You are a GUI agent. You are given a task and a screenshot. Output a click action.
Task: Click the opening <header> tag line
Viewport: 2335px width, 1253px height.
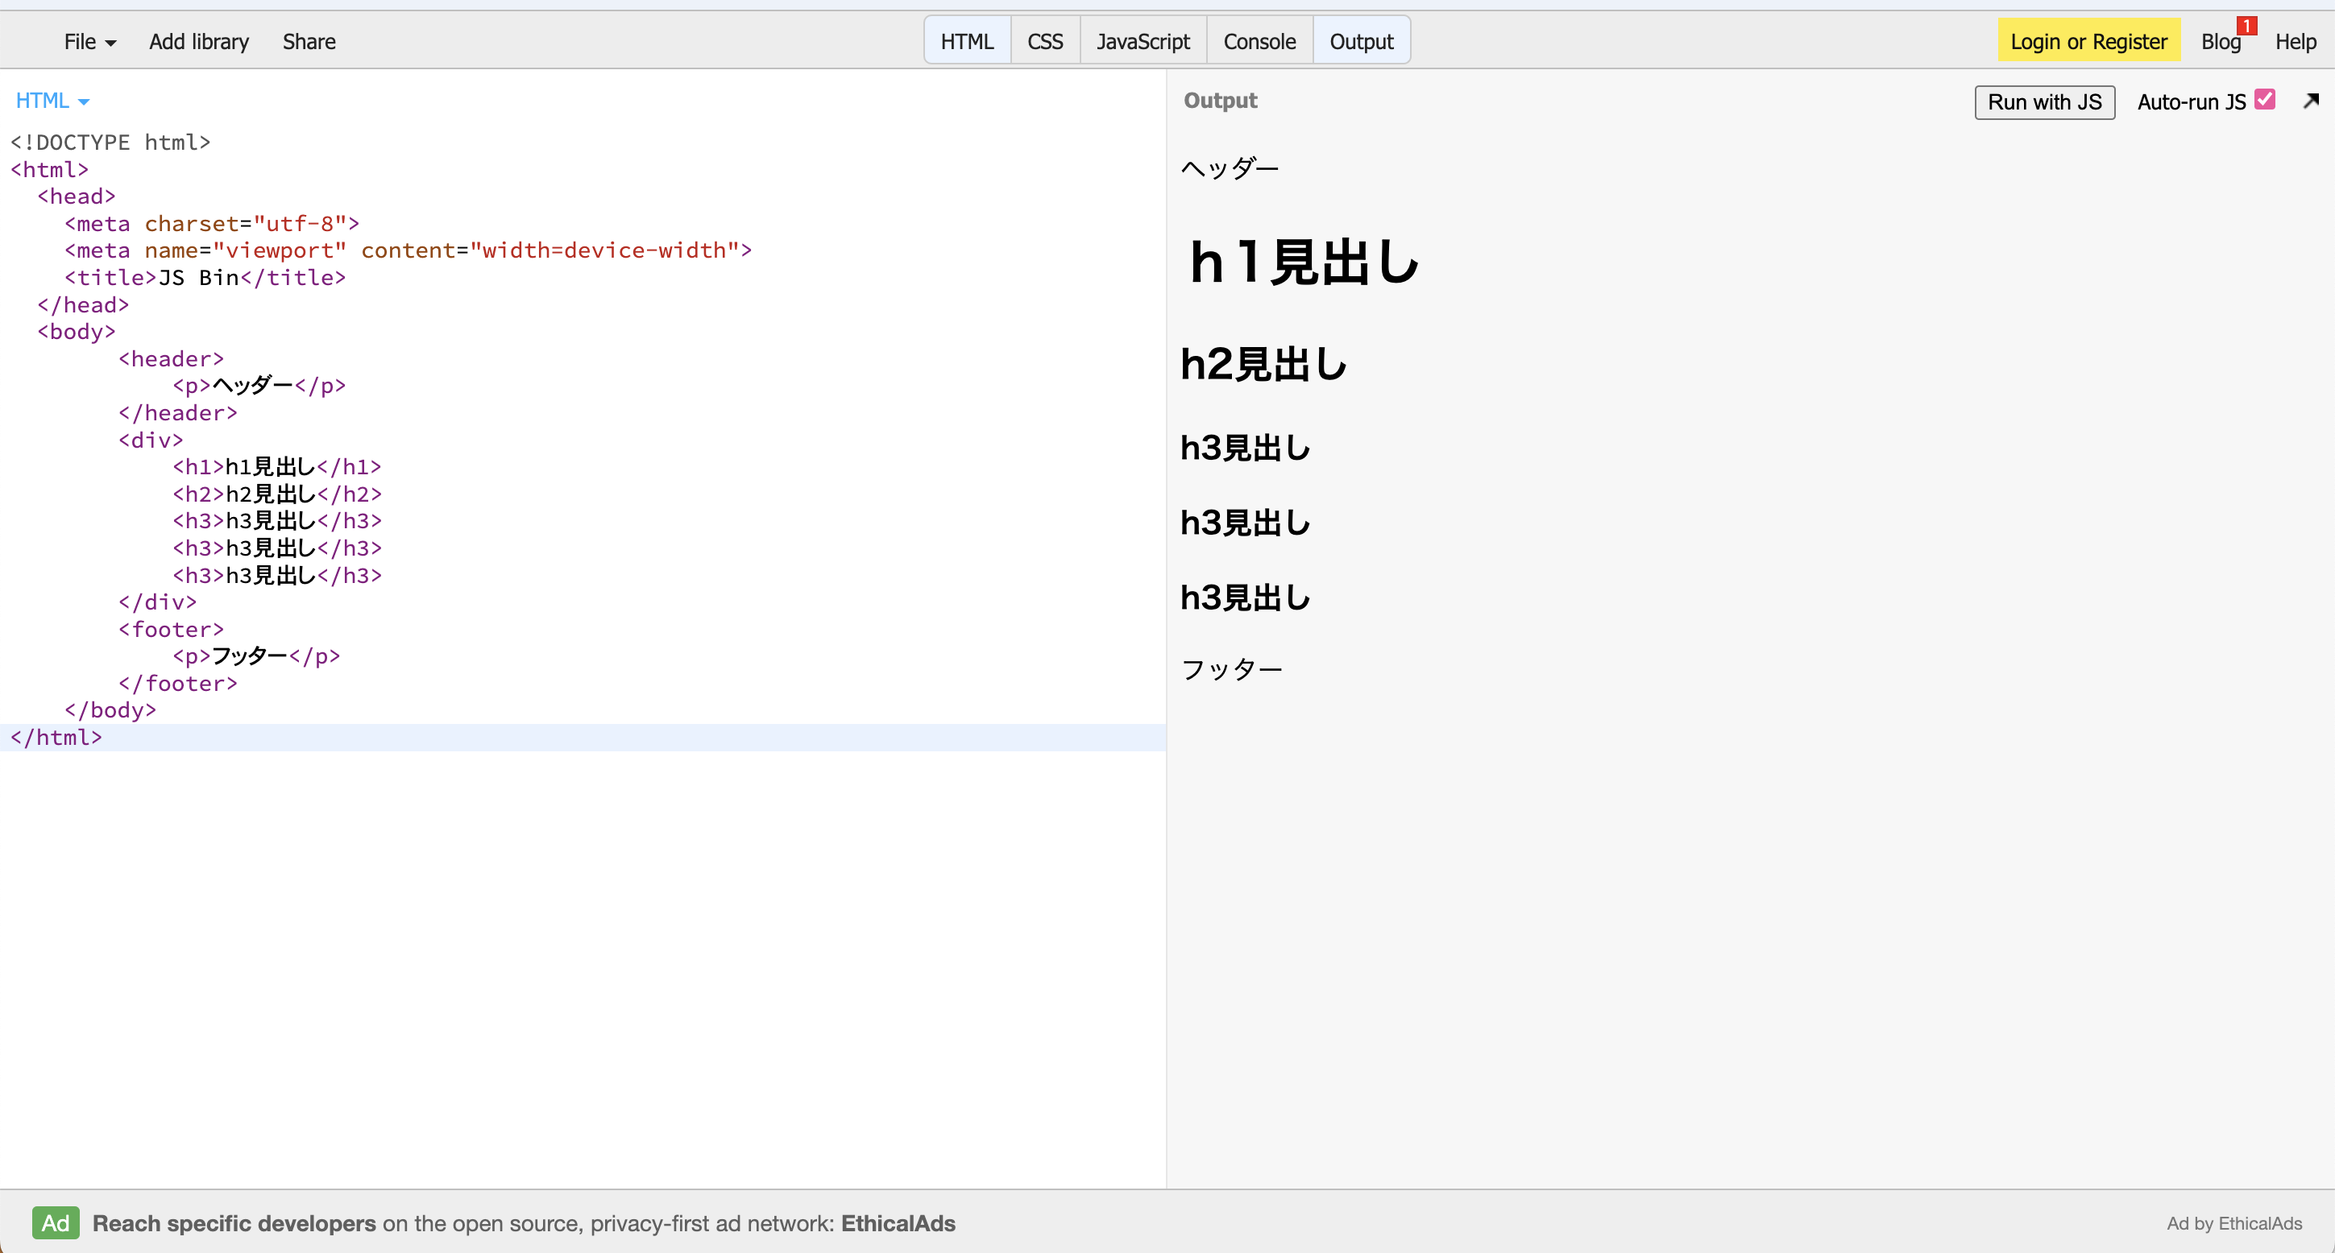(x=171, y=359)
